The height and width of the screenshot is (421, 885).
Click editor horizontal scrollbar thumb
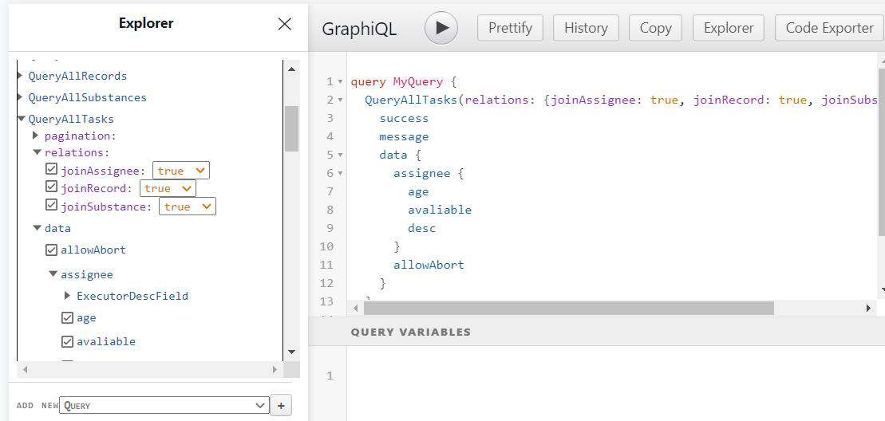[x=569, y=309]
